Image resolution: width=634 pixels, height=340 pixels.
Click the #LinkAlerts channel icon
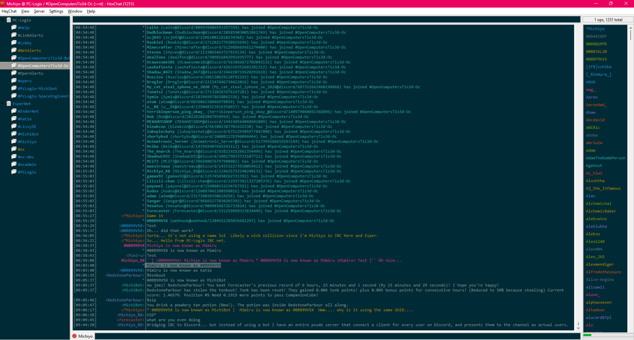tap(14, 35)
